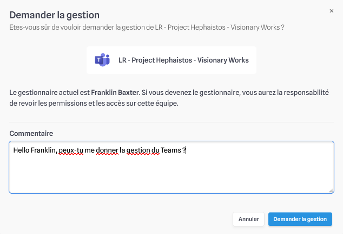Select the LR - Project Hephaistos team name card
This screenshot has width=343, height=234.
coord(171,60)
